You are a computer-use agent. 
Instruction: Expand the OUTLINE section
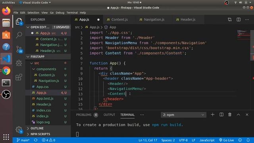48,128
